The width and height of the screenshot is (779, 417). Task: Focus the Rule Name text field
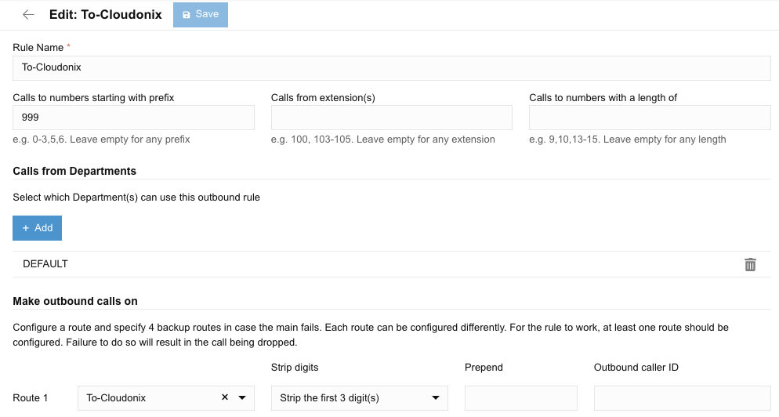(x=392, y=67)
